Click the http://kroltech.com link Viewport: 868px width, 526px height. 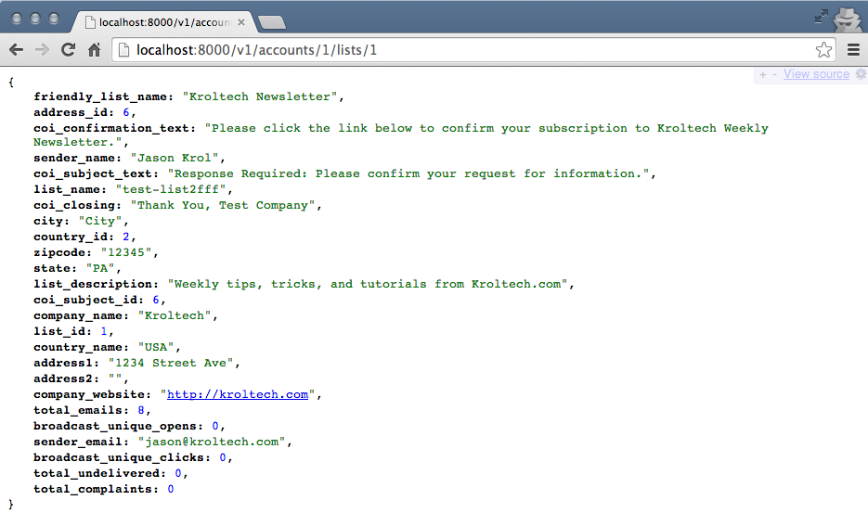click(238, 394)
